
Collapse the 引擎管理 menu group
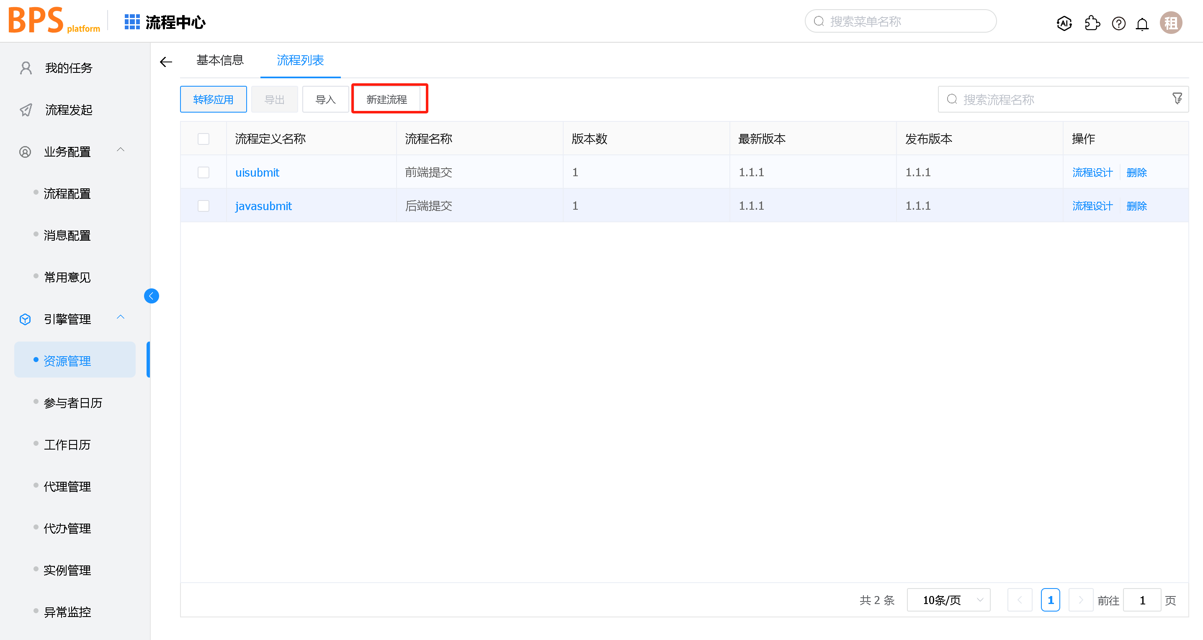121,317
